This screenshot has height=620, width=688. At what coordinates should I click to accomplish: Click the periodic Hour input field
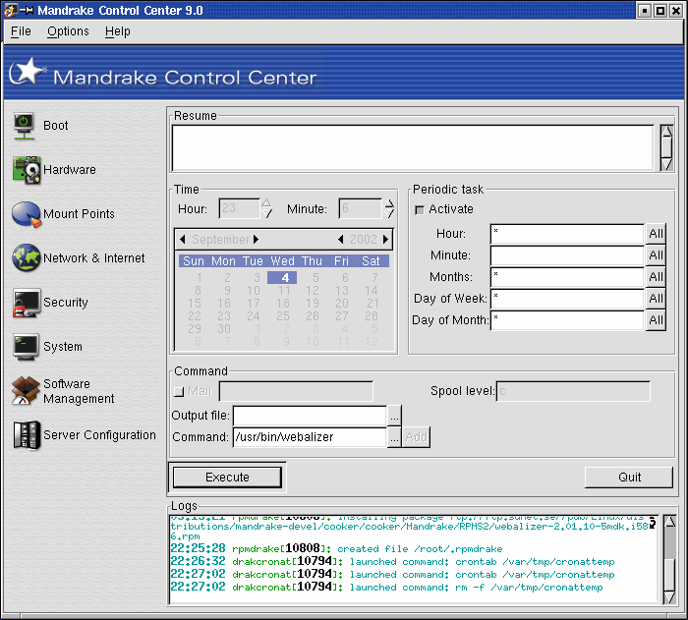(x=567, y=234)
